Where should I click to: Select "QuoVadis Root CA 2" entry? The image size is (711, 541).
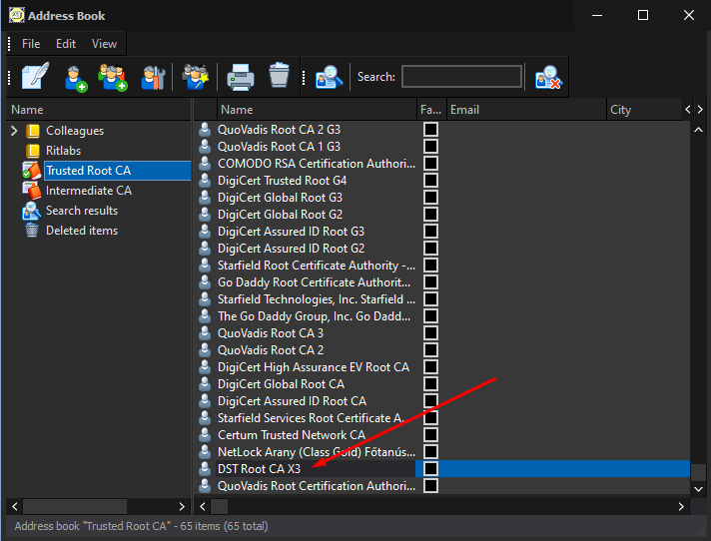[271, 350]
